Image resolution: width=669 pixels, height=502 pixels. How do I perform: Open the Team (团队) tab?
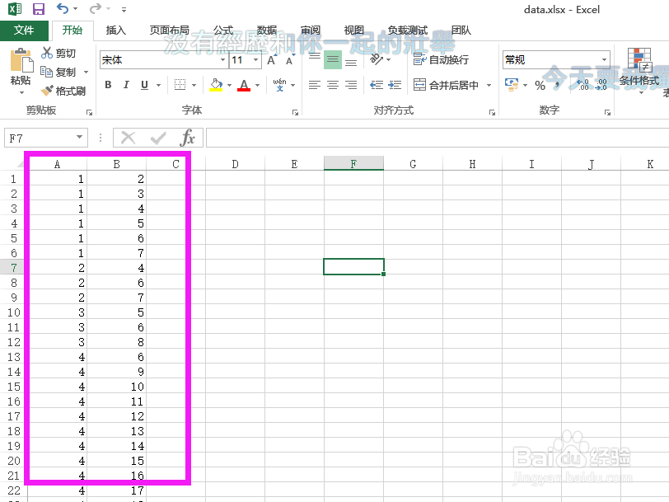pyautogui.click(x=461, y=30)
